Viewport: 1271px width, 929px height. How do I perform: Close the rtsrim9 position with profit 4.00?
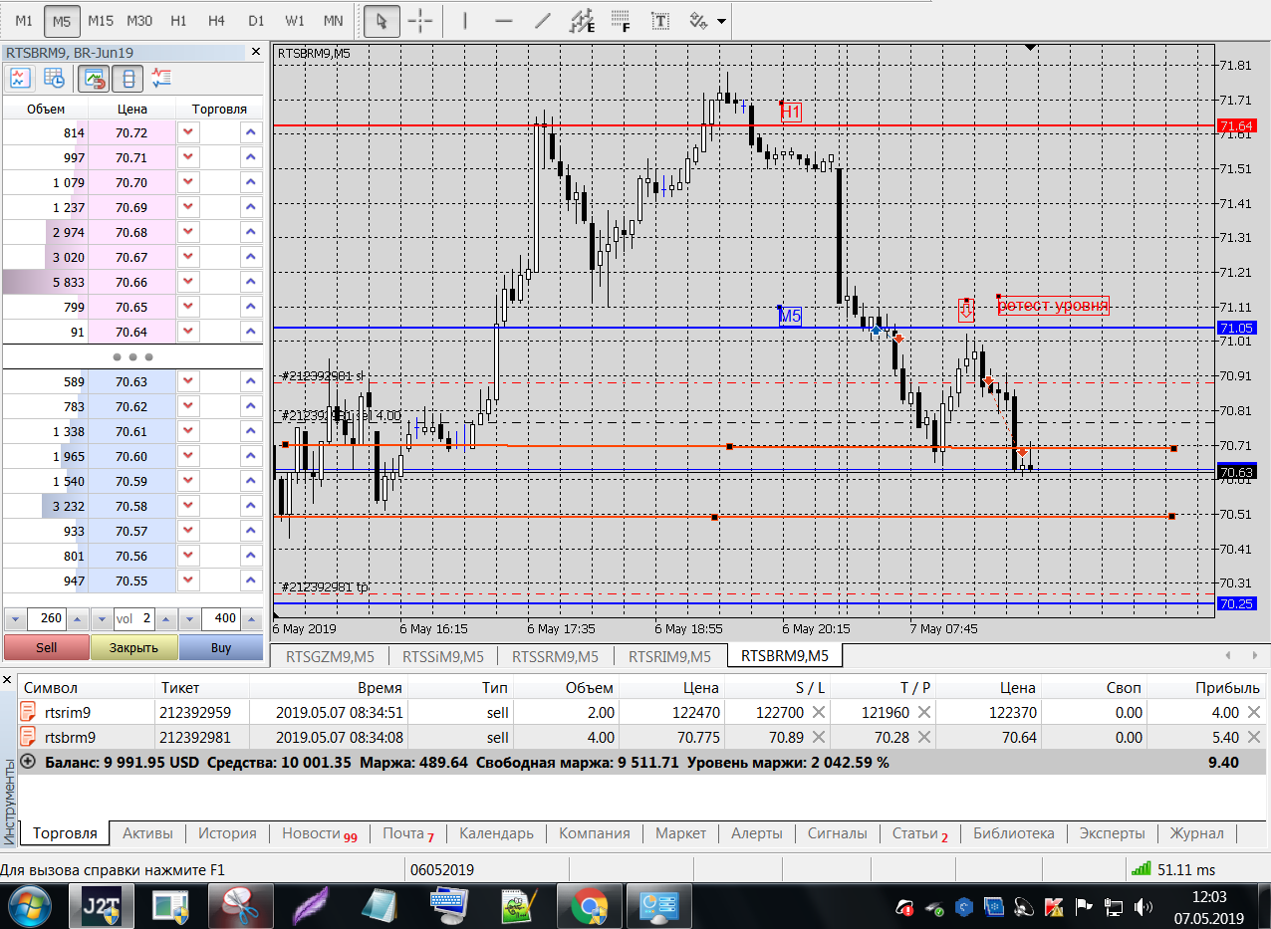(x=1254, y=712)
